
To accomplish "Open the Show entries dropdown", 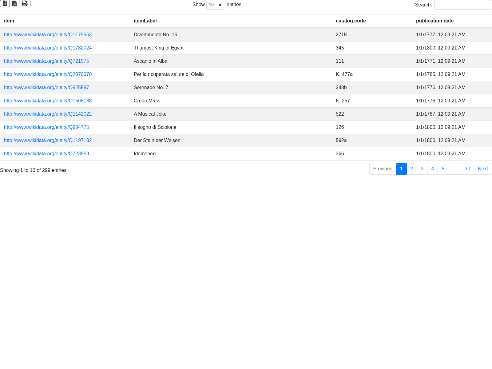I will [216, 5].
